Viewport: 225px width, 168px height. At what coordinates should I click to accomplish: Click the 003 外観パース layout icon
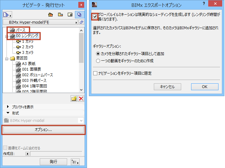[x=18, y=81]
